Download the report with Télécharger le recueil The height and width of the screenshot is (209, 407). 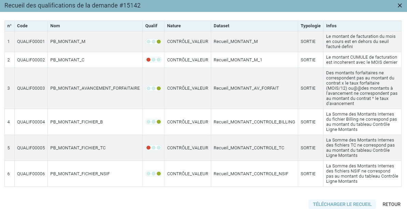tap(342, 204)
